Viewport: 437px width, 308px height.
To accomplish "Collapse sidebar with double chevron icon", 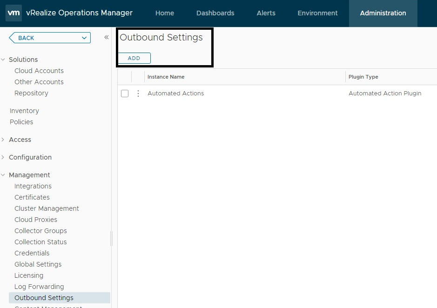I will [106, 37].
